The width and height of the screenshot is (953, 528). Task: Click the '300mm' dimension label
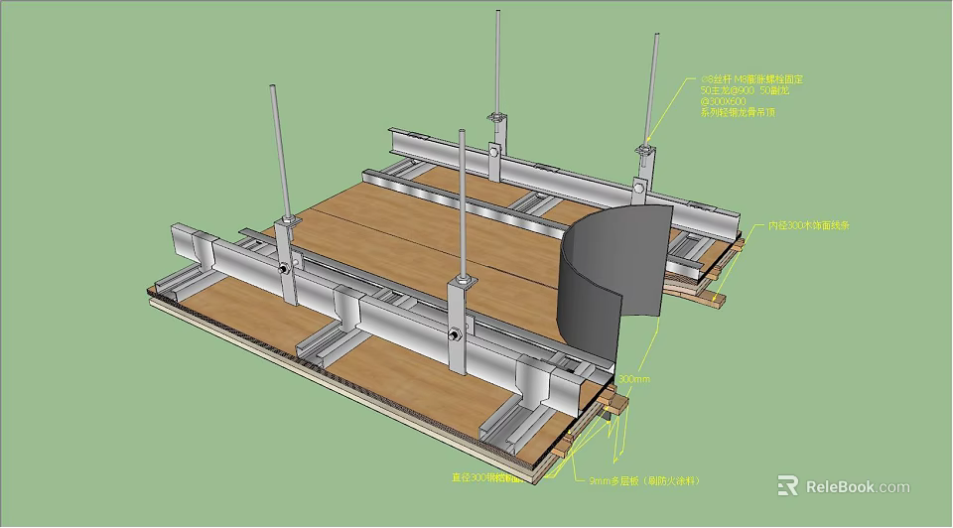click(x=634, y=379)
